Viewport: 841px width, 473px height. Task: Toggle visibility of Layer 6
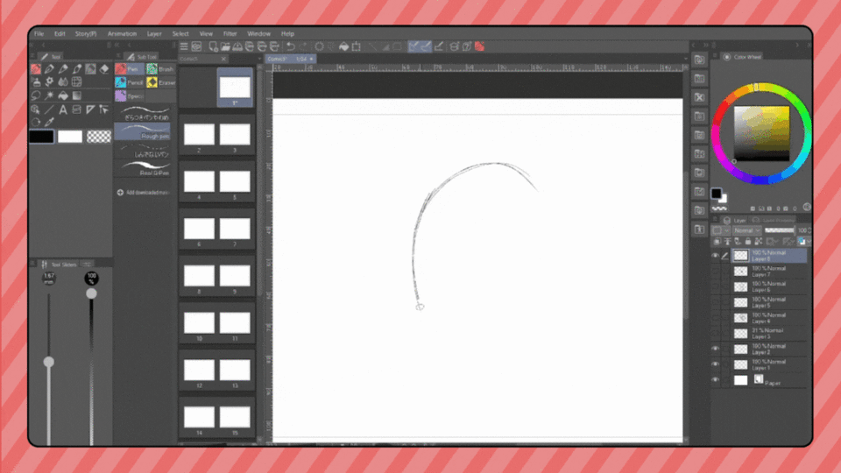tap(715, 287)
